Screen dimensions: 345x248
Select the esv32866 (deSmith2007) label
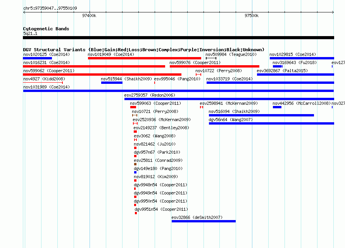click(197, 217)
